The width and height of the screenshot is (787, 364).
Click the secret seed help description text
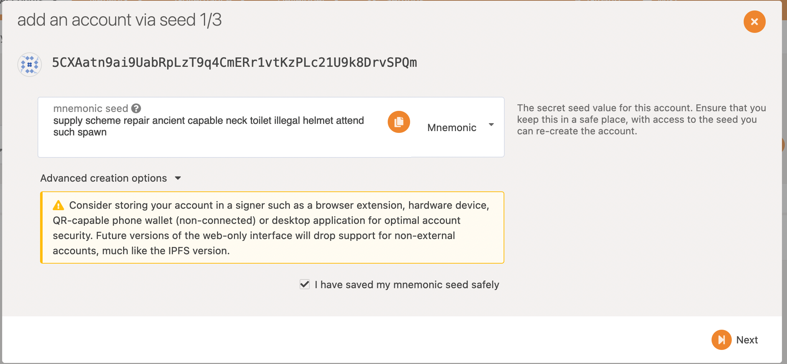click(641, 120)
